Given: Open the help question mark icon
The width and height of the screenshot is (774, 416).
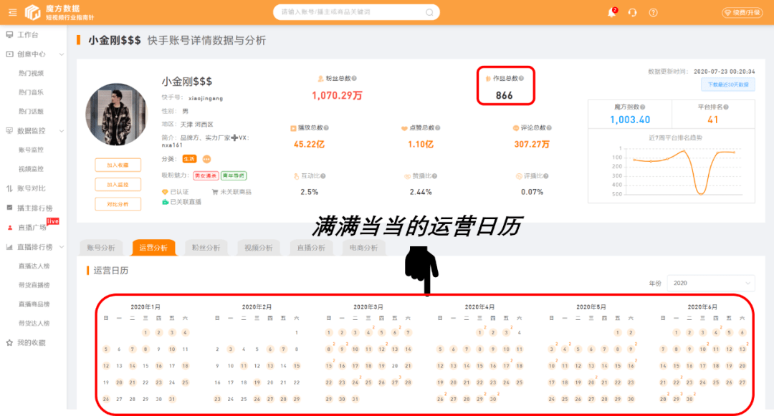Looking at the screenshot, I should [653, 12].
